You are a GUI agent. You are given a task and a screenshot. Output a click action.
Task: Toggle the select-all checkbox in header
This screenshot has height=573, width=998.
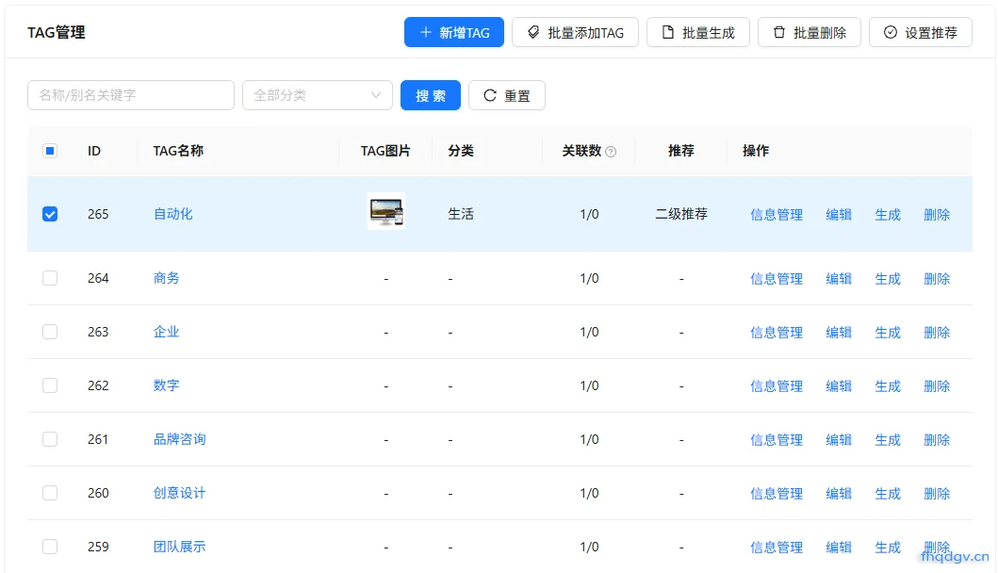tap(50, 151)
